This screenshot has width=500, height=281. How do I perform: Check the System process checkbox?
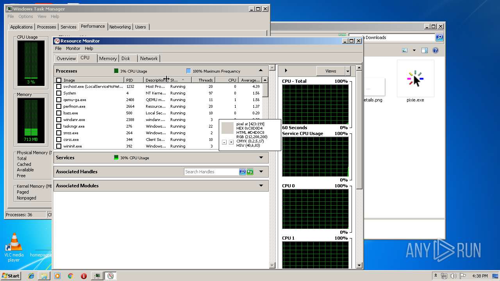[59, 93]
